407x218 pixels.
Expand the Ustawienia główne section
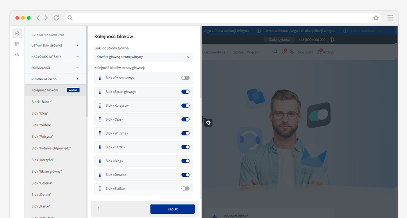pos(55,45)
